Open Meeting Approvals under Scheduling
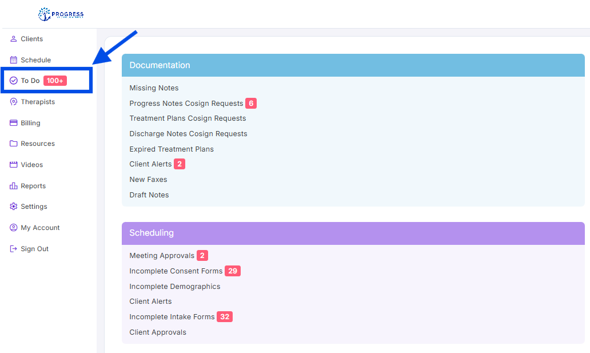 (162, 256)
